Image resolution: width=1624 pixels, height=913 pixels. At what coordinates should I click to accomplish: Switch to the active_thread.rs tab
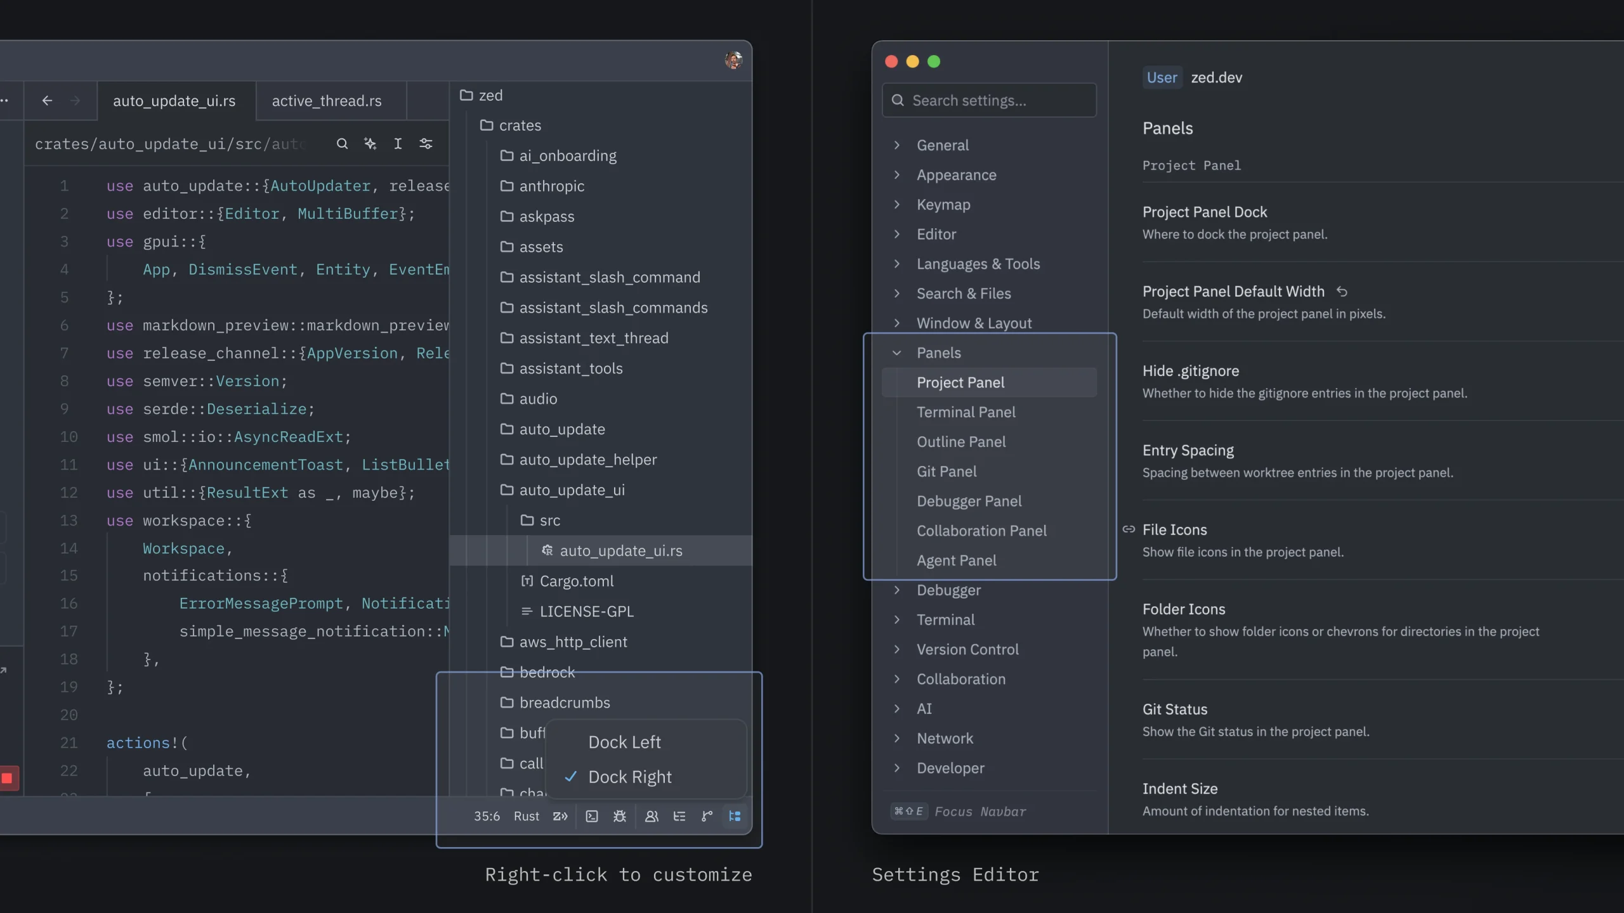click(327, 101)
